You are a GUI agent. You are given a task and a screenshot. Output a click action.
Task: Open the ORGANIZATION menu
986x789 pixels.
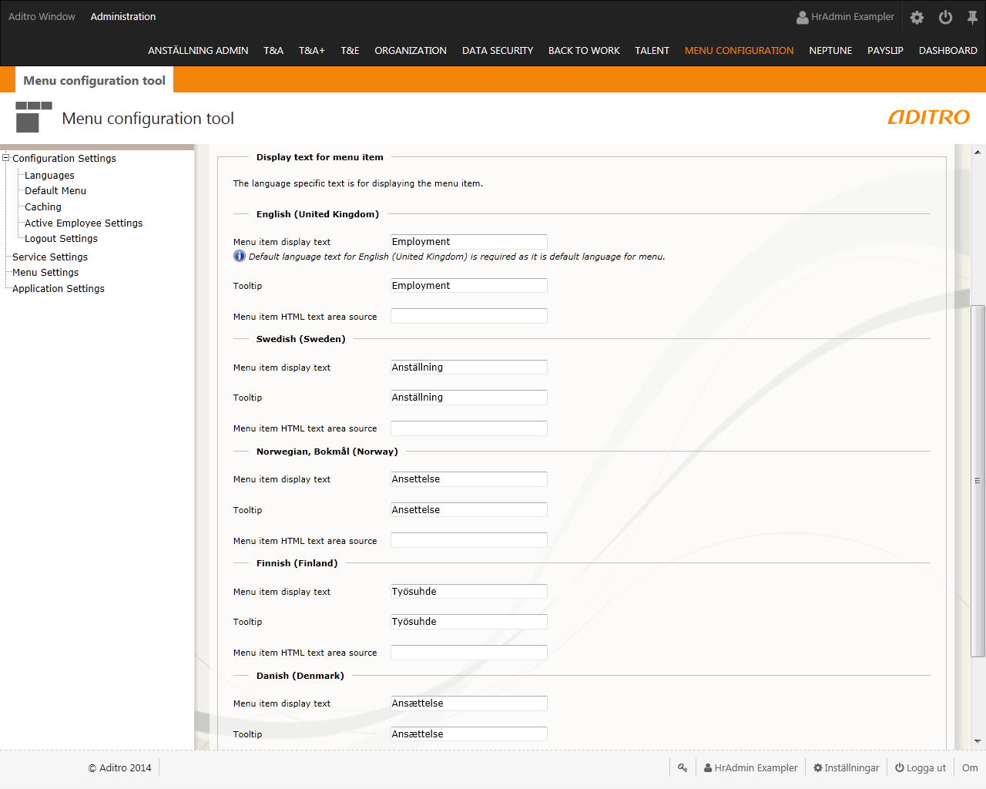(411, 51)
